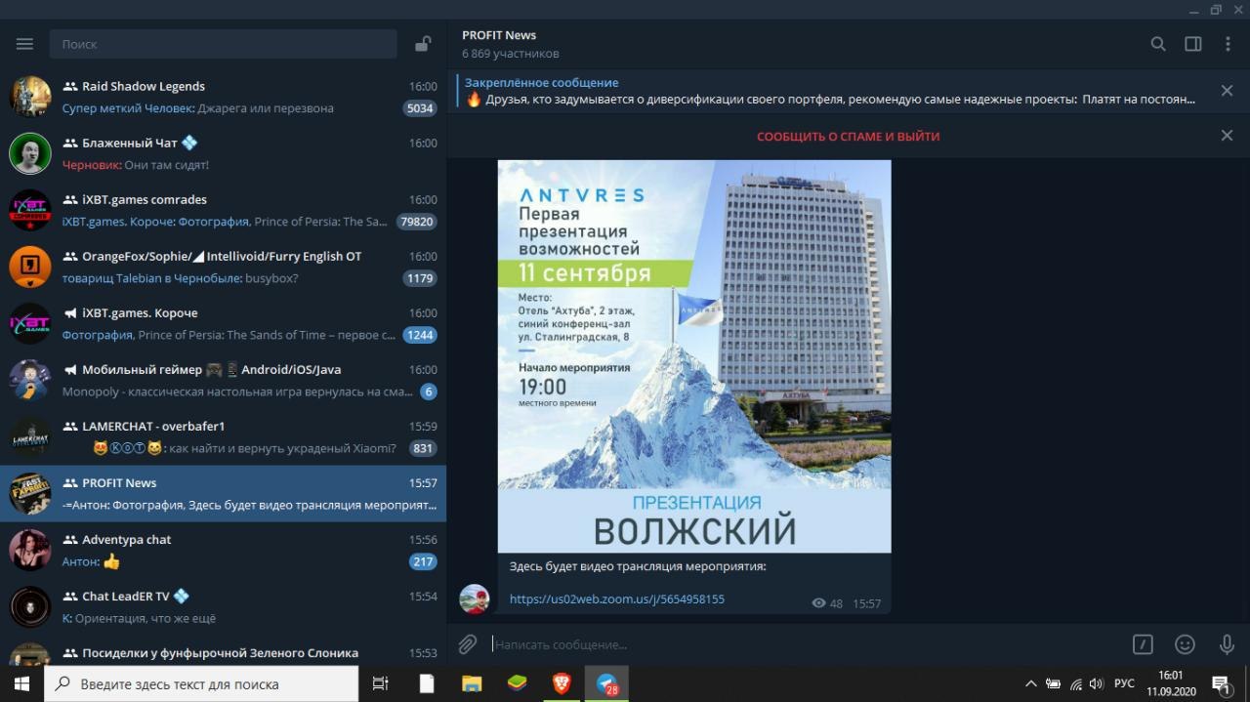1250x702 pixels.
Task: Open the Raid Shadow Legends chat
Action: click(223, 97)
